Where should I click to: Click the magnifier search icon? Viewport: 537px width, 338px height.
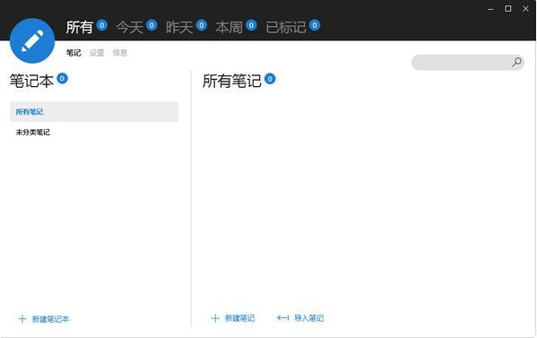pos(516,63)
